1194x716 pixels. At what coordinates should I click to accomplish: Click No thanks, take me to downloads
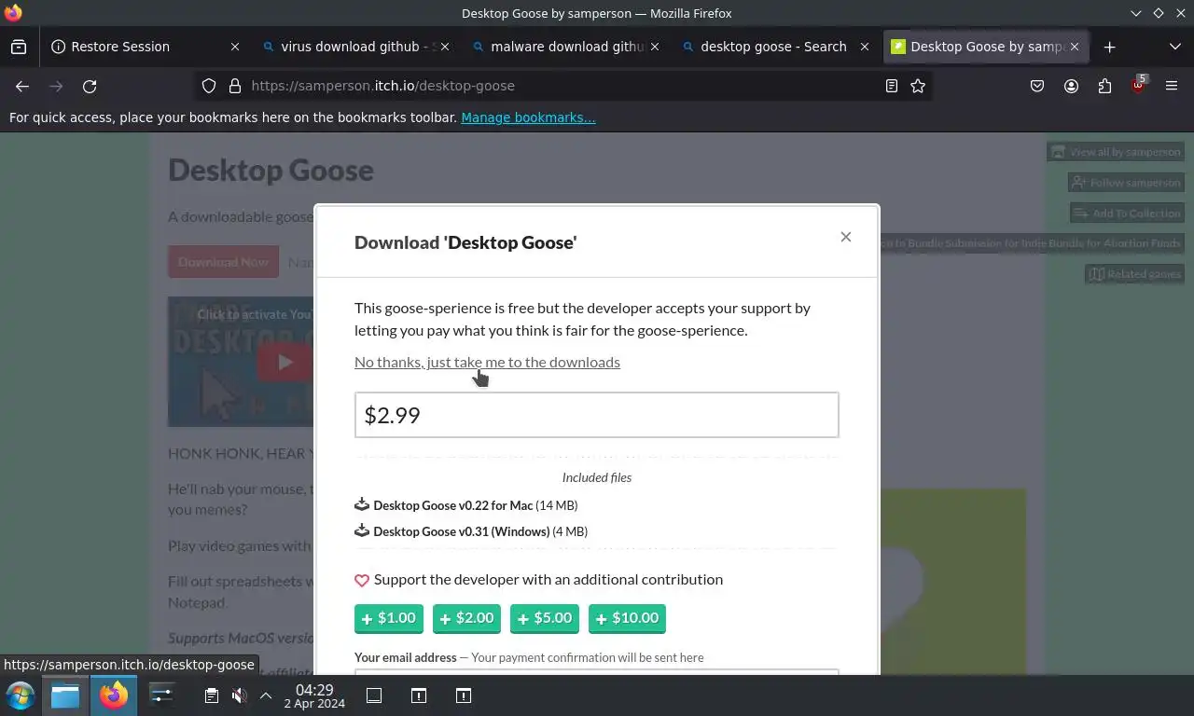coord(487,362)
